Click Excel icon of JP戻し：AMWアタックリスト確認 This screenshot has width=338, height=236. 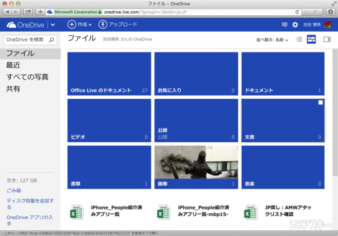click(251, 212)
